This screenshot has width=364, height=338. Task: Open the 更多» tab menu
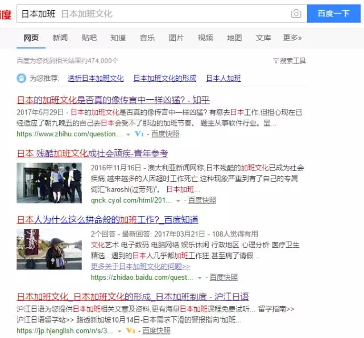click(292, 38)
